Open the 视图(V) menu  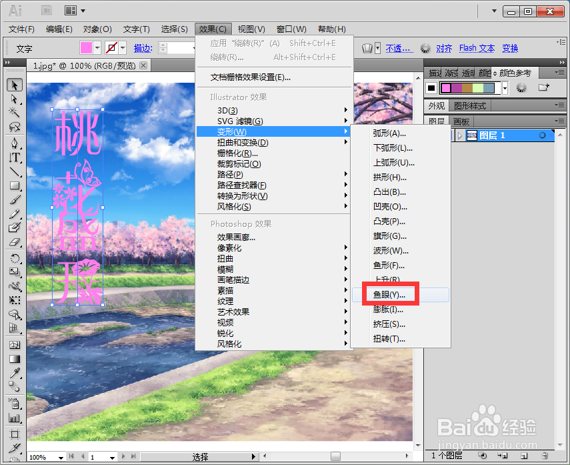click(x=251, y=29)
